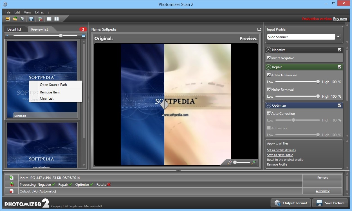Click the zoom out magnifier icon
The image size is (352, 211).
point(230,162)
